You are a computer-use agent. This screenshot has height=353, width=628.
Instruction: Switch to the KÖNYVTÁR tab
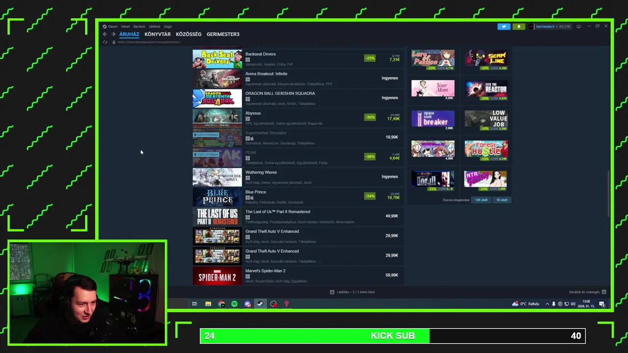point(157,34)
